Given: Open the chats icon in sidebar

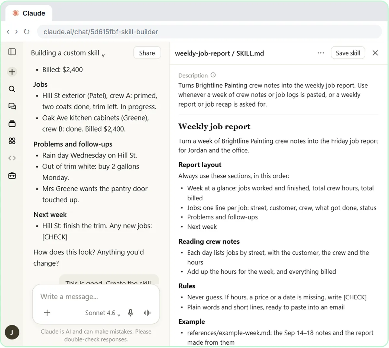Looking at the screenshot, I should (x=12, y=106).
